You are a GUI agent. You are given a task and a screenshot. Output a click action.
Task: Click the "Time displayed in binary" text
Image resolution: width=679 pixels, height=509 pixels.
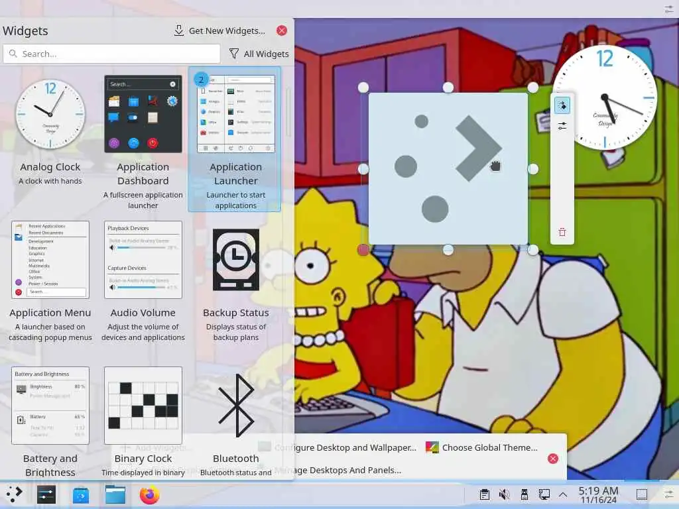pyautogui.click(x=143, y=473)
